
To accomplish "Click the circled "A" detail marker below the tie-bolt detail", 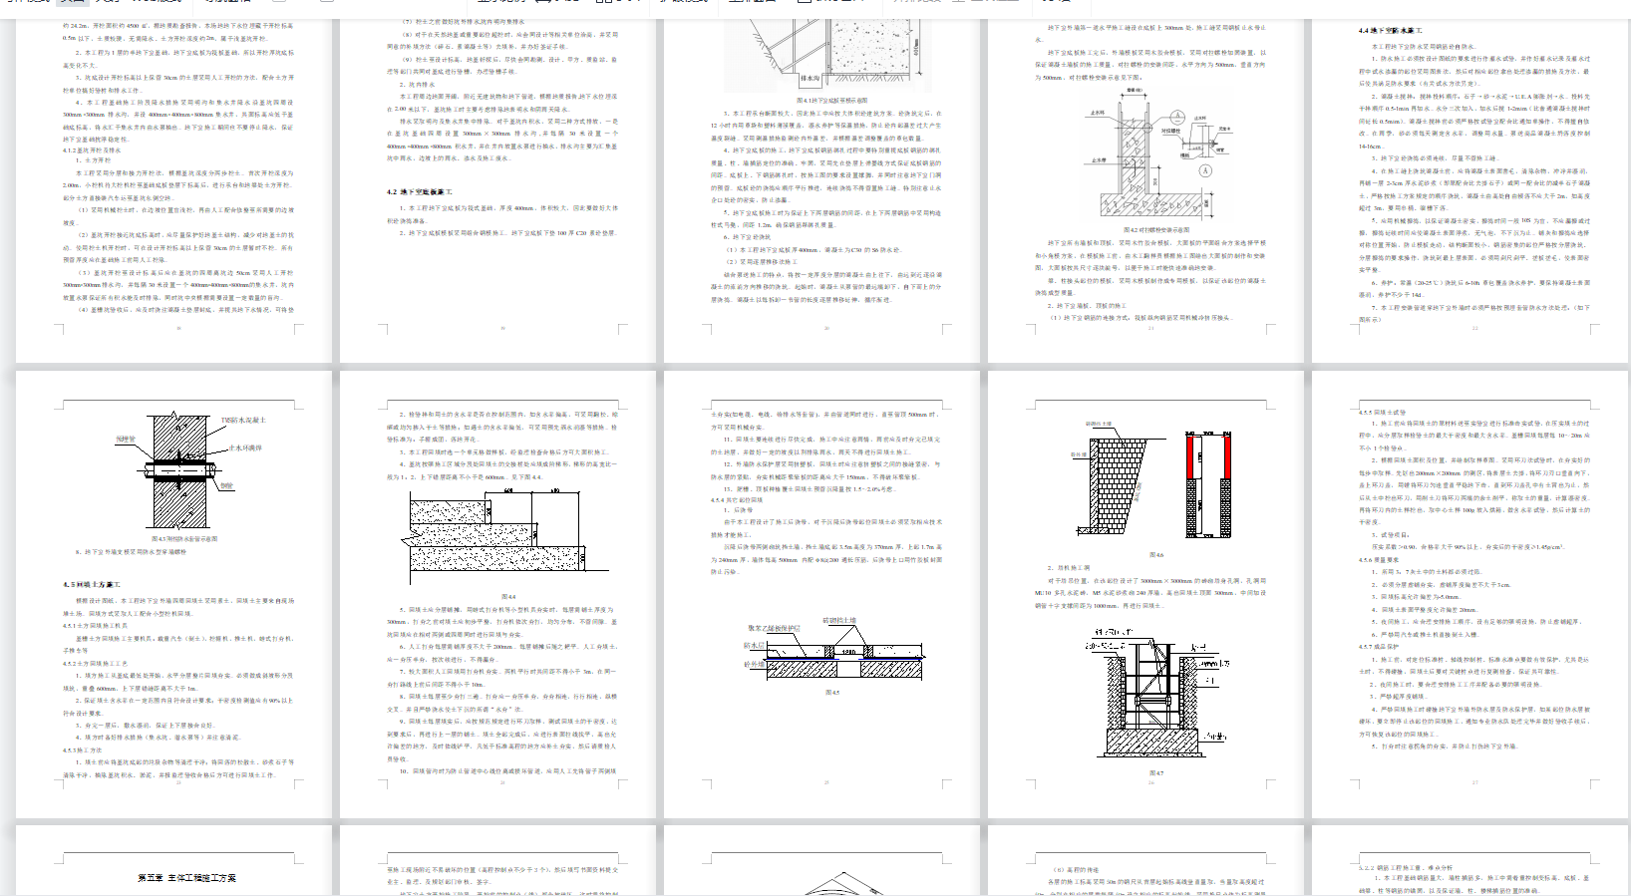I will [1205, 170].
